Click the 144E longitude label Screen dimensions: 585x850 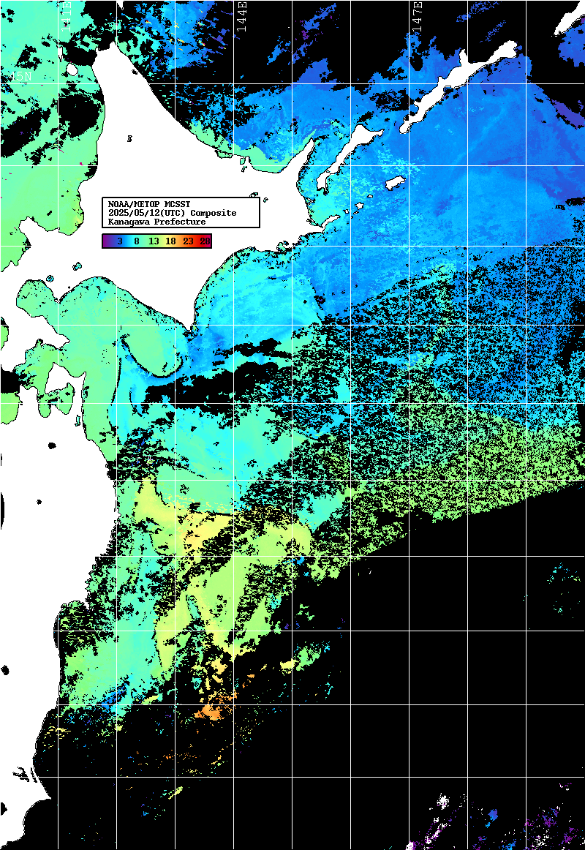point(241,16)
